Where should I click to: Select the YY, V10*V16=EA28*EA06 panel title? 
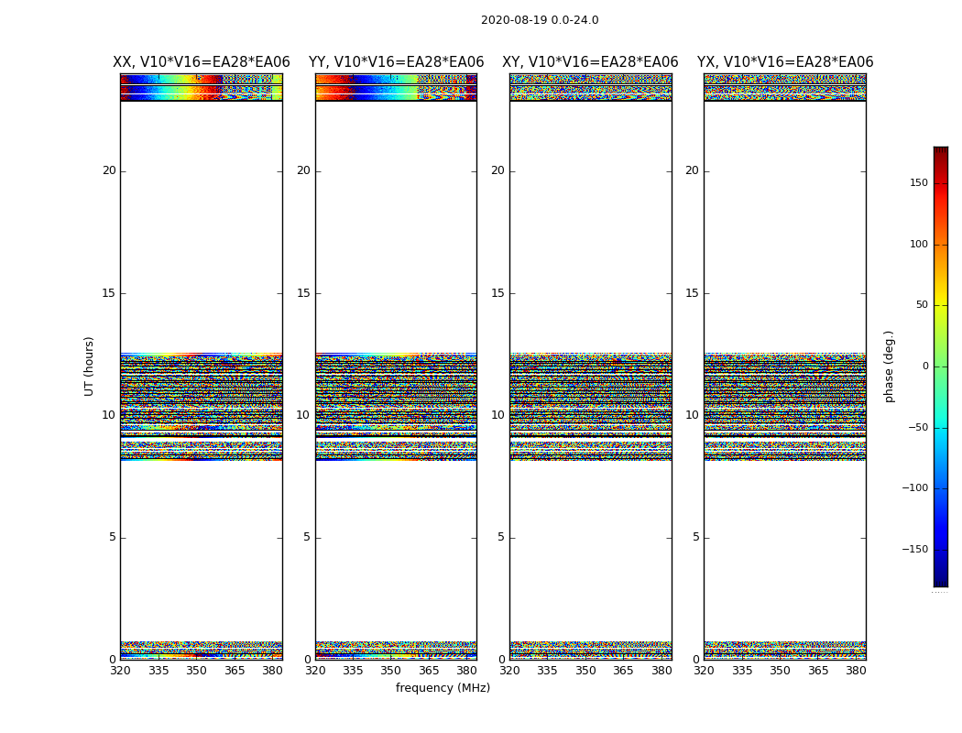click(x=397, y=62)
